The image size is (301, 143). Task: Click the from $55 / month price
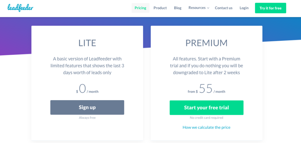pyautogui.click(x=207, y=89)
